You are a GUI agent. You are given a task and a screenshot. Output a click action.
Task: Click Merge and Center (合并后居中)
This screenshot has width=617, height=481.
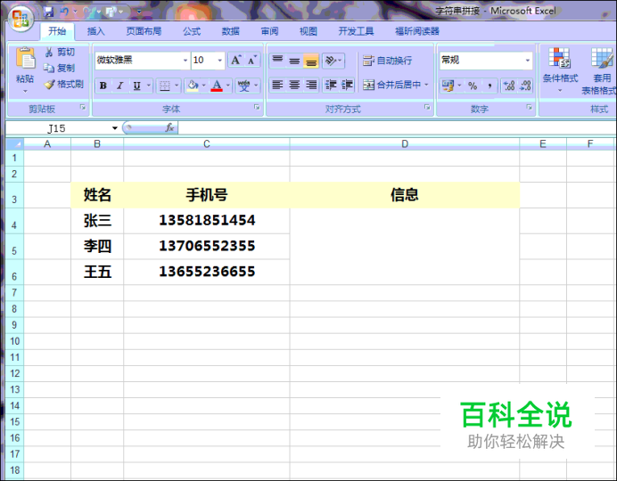[392, 85]
